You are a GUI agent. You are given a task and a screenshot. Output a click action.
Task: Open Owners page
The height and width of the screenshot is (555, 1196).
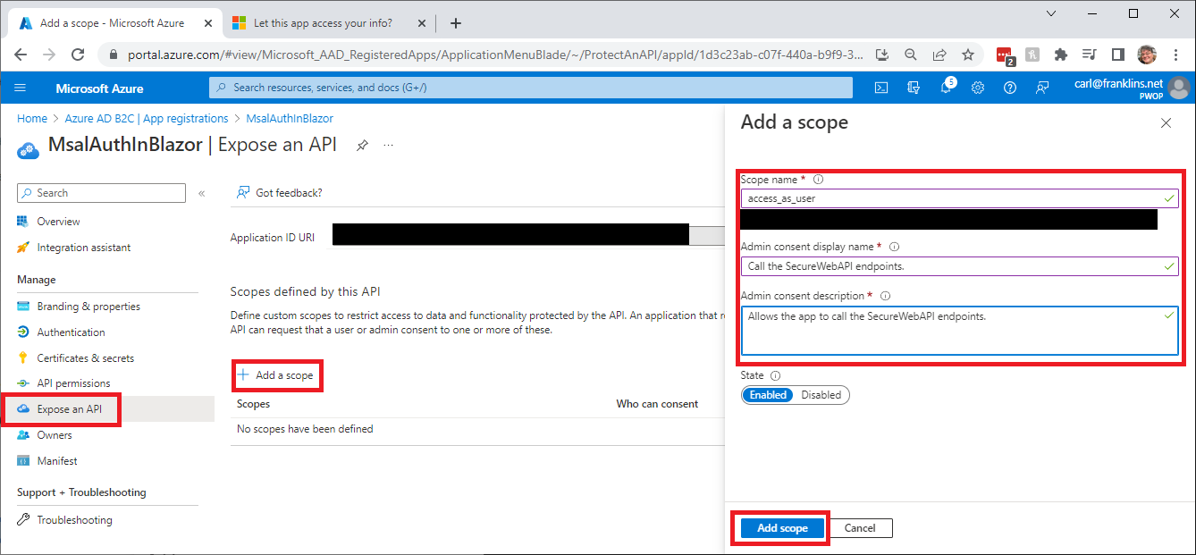(54, 435)
